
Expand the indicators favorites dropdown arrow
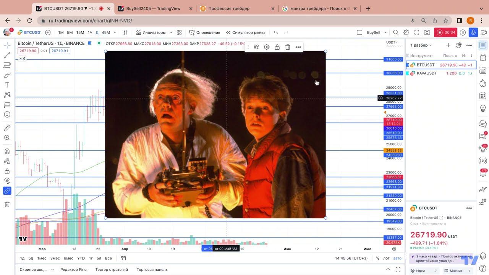coord(171,32)
